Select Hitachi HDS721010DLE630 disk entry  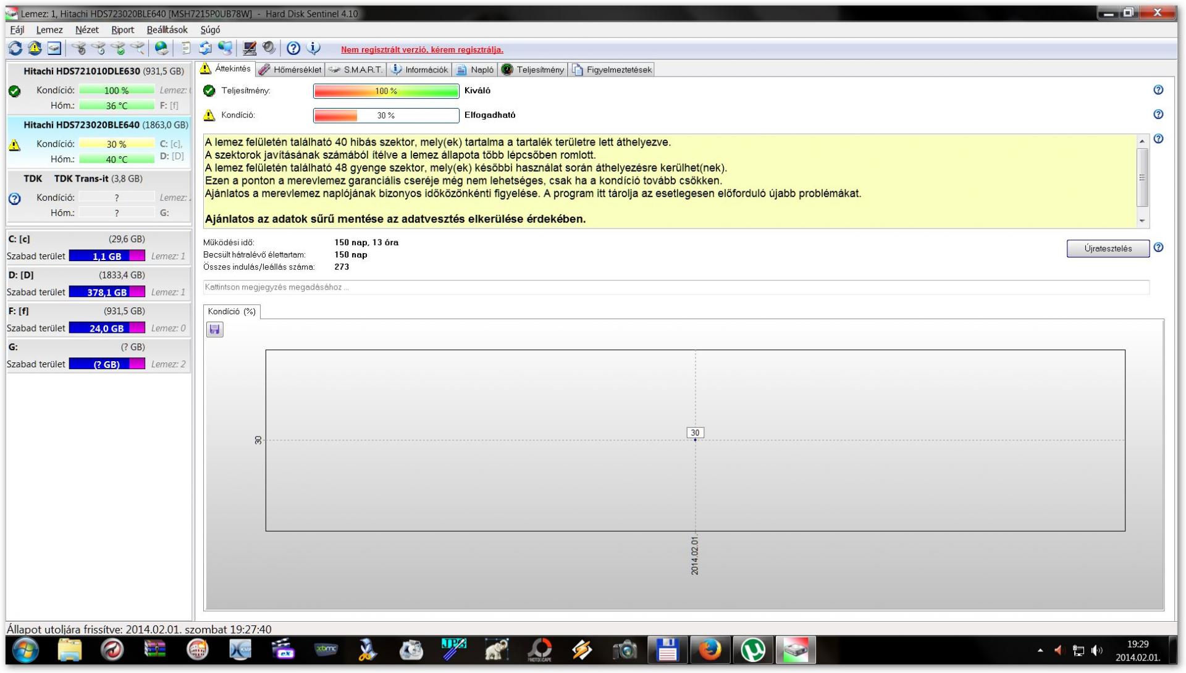click(x=99, y=88)
